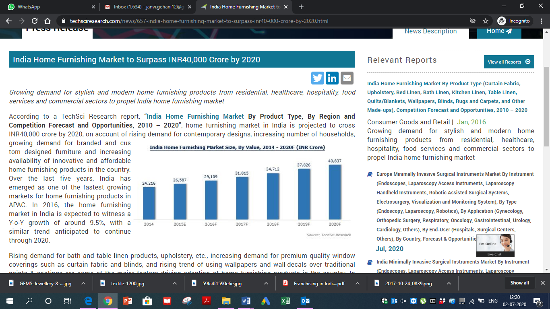The image size is (550, 309).
Task: Click the market size bar chart image
Action: pos(242,190)
